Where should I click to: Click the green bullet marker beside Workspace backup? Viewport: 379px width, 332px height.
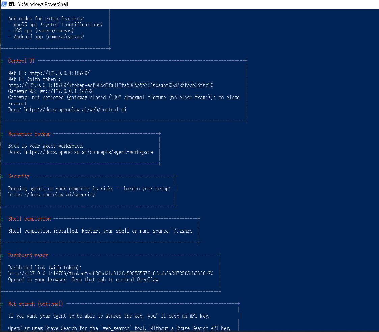click(2, 134)
